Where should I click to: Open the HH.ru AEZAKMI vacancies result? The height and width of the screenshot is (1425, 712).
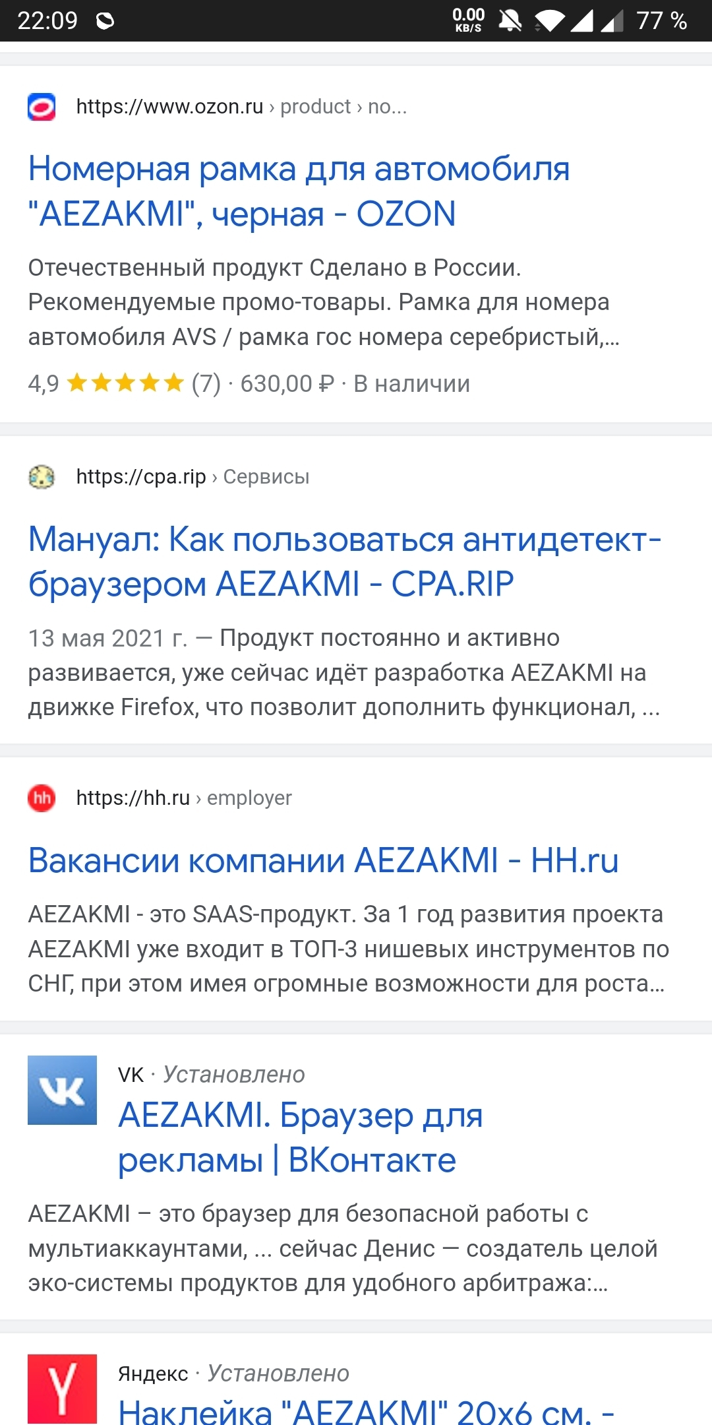tap(323, 860)
